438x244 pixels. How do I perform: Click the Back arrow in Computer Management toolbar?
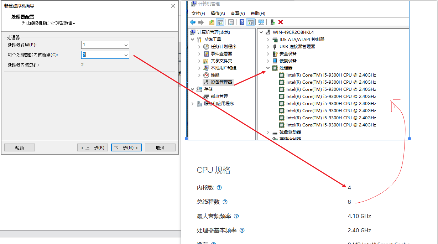coord(193,22)
